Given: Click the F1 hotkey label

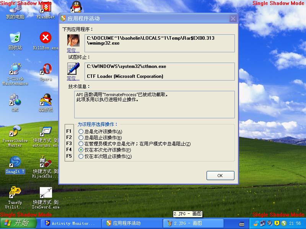Looking at the screenshot, I should click(69, 131).
